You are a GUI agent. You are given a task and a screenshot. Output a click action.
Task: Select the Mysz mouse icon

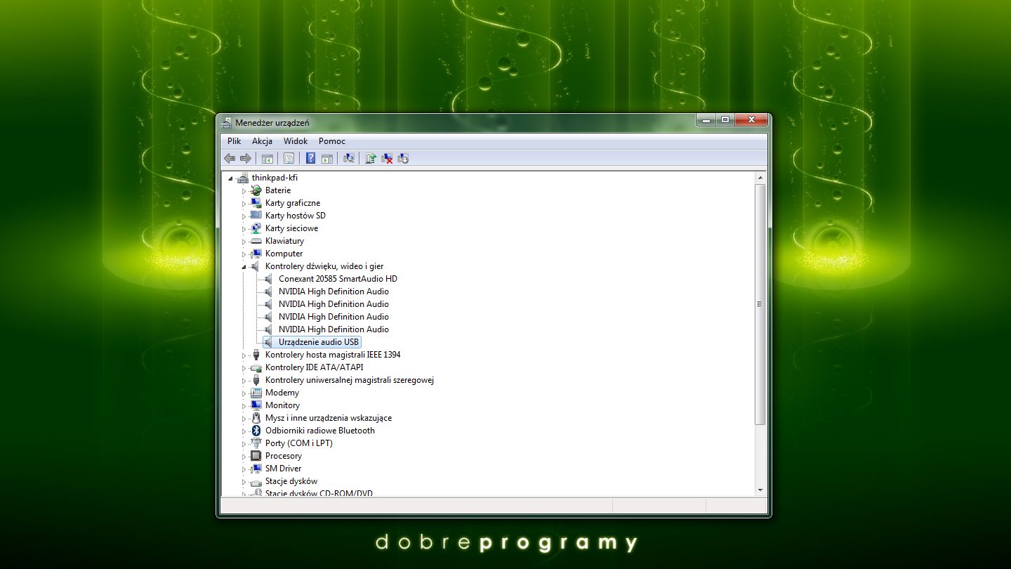click(x=256, y=418)
